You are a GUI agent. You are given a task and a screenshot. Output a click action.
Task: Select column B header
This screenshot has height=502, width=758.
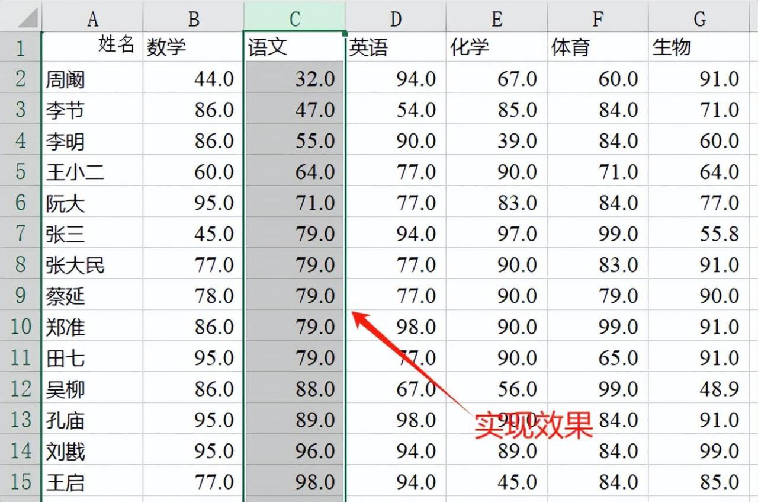pos(193,17)
